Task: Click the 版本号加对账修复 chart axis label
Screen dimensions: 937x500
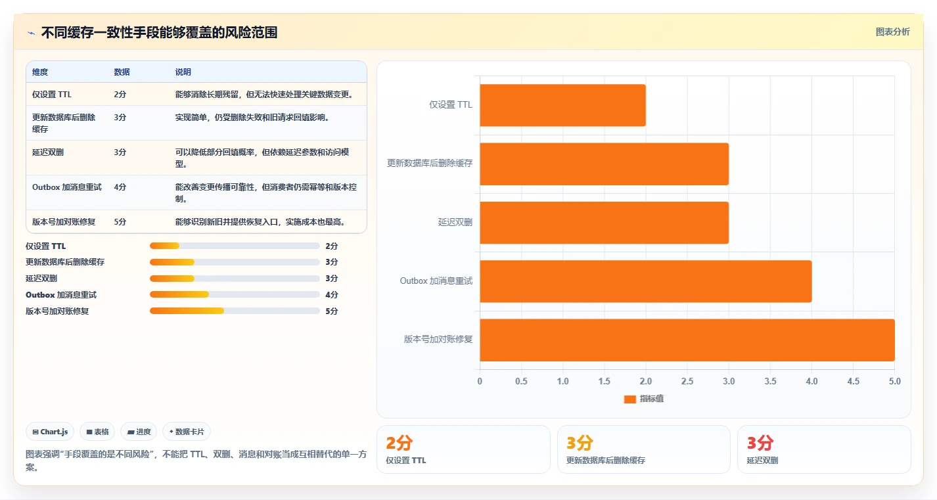Action: [438, 339]
